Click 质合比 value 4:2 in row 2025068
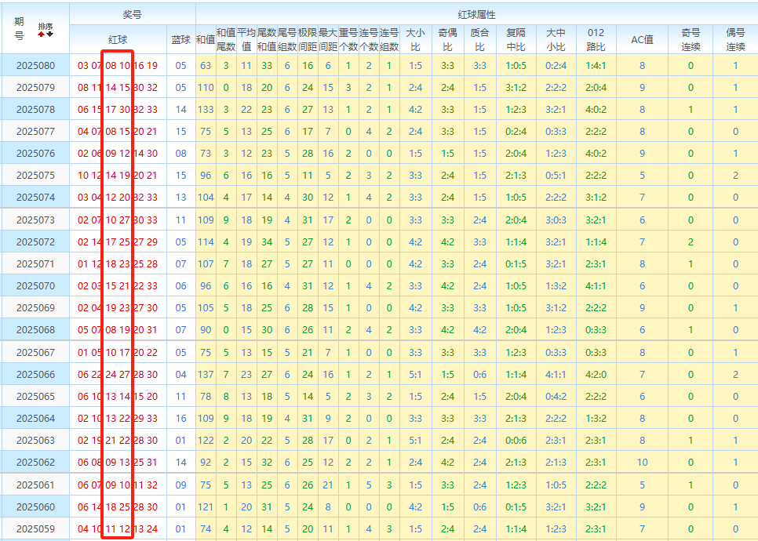Screen dimensions: 758x541 point(479,329)
